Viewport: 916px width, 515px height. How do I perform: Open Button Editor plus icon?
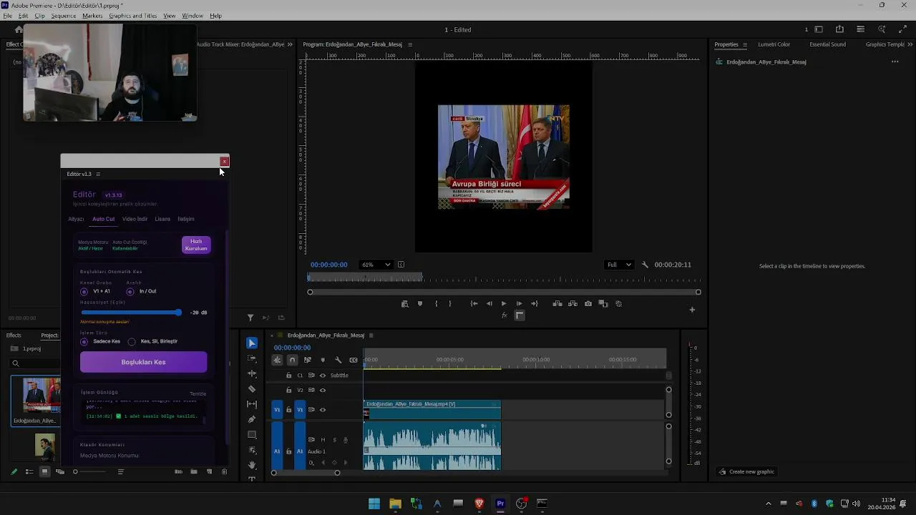[692, 310]
